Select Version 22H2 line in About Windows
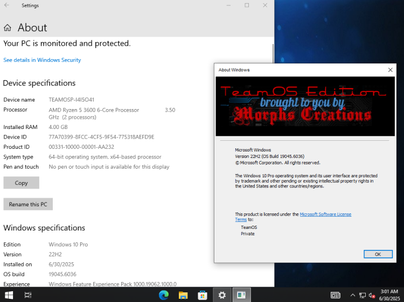Viewport: 404px width, 302px height. point(269,156)
